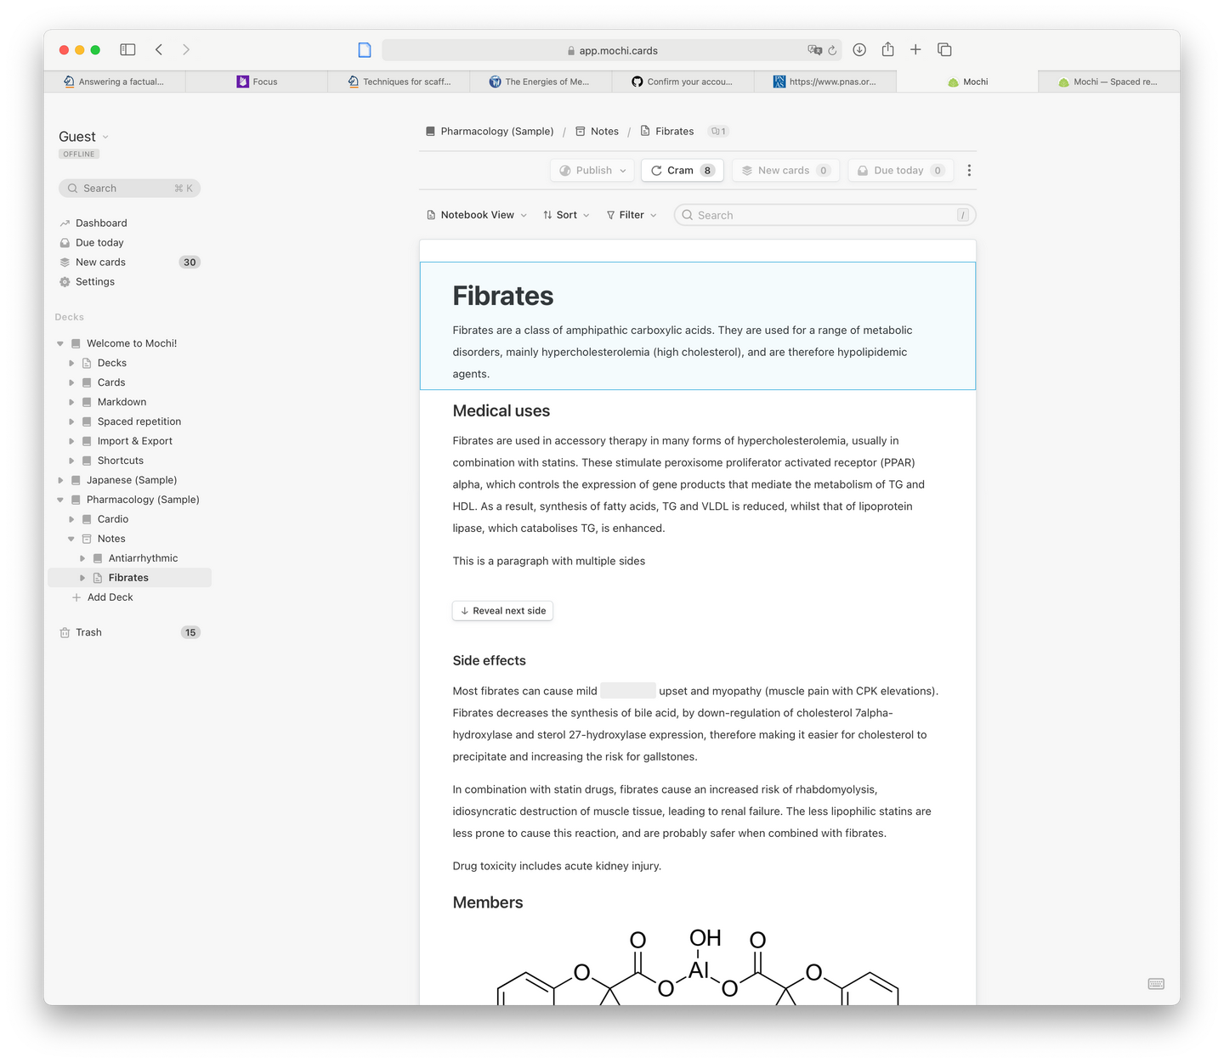Viewport: 1224px width, 1063px height.
Task: Click the Fibrates card heading
Action: point(502,296)
